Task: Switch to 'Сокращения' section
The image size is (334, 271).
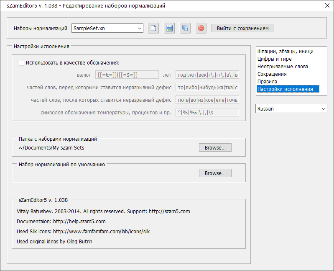Action: [x=272, y=74]
